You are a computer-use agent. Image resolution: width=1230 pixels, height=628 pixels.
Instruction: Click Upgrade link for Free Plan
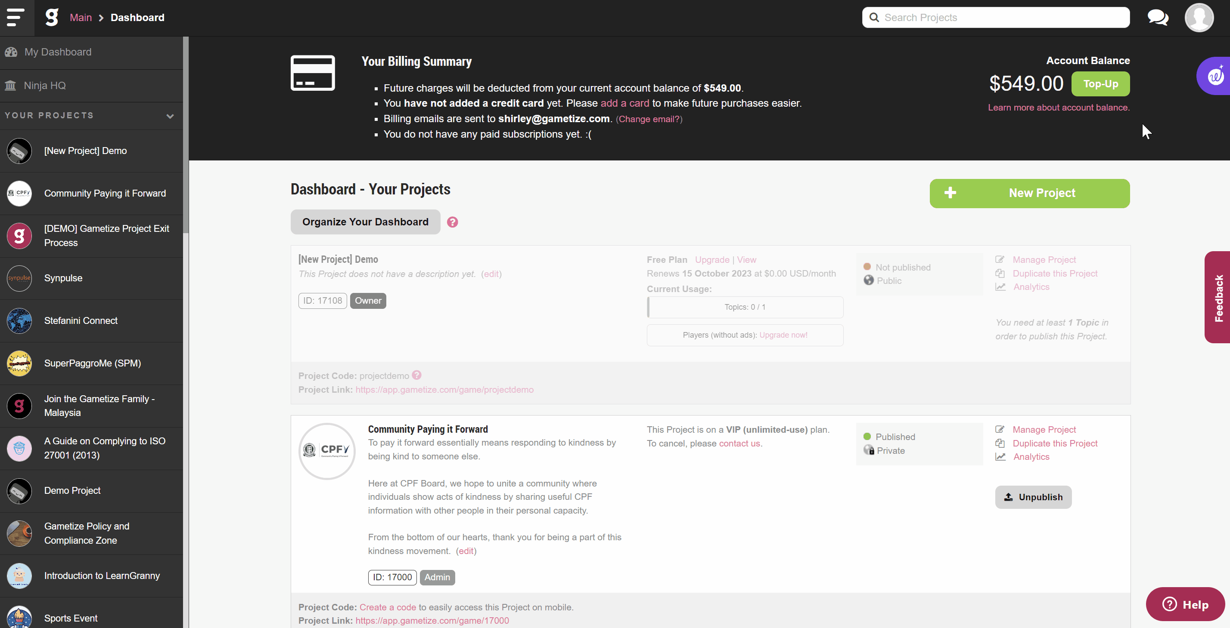pyautogui.click(x=712, y=260)
